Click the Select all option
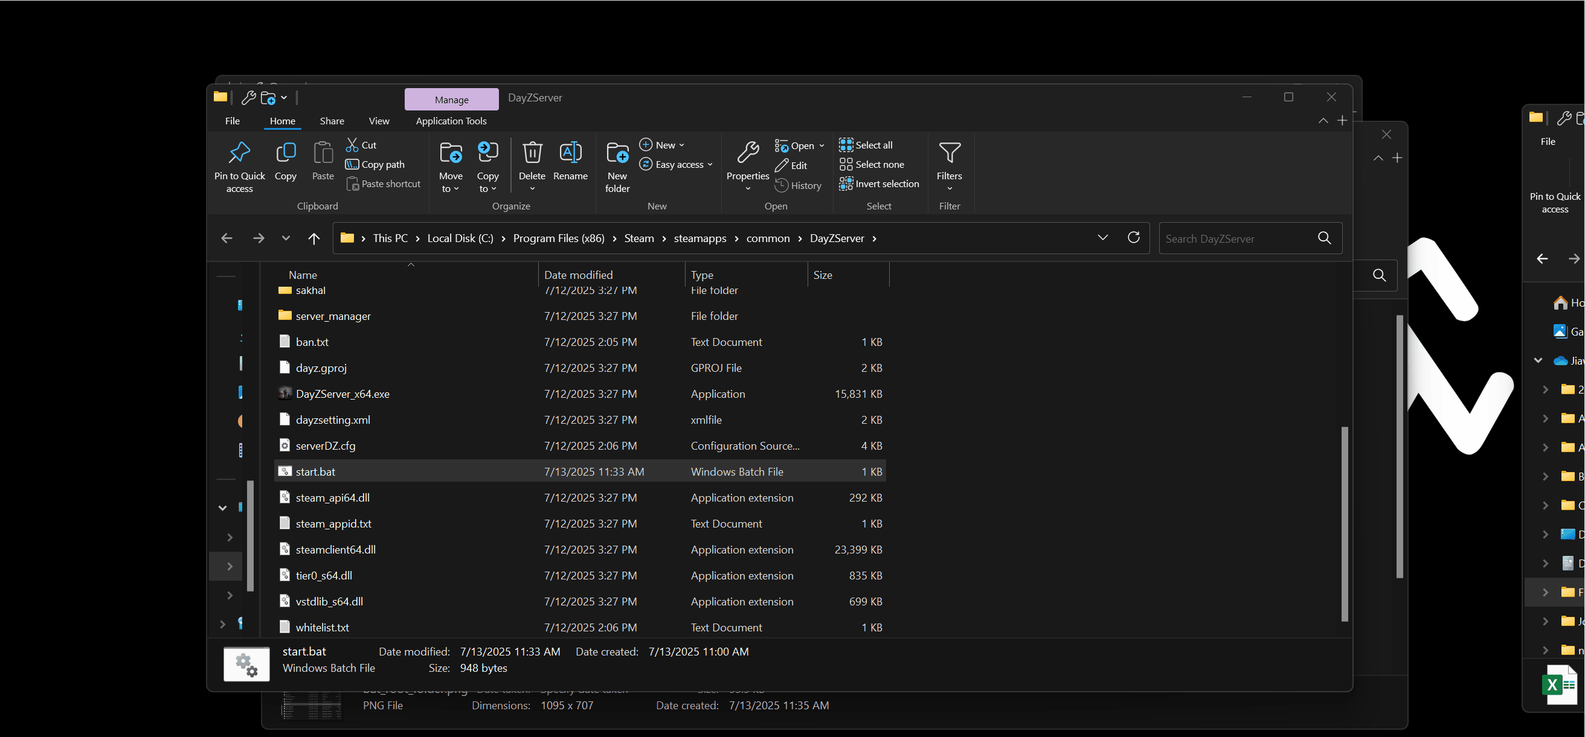 (x=866, y=145)
